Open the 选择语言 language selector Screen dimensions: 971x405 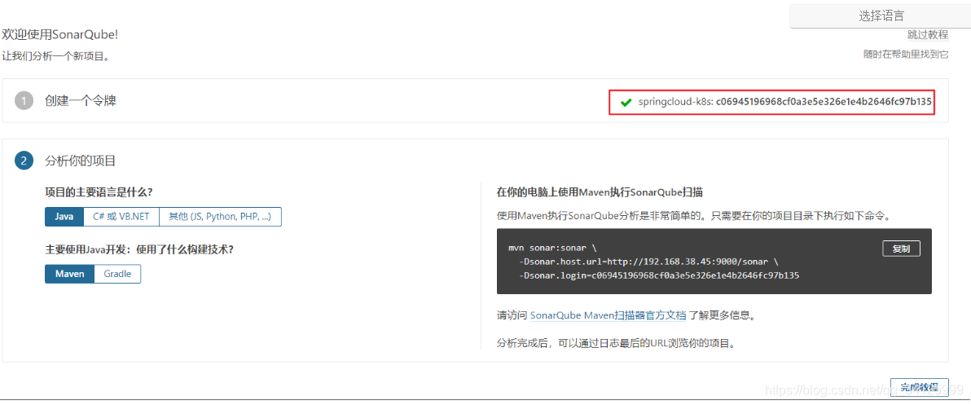coord(880,16)
